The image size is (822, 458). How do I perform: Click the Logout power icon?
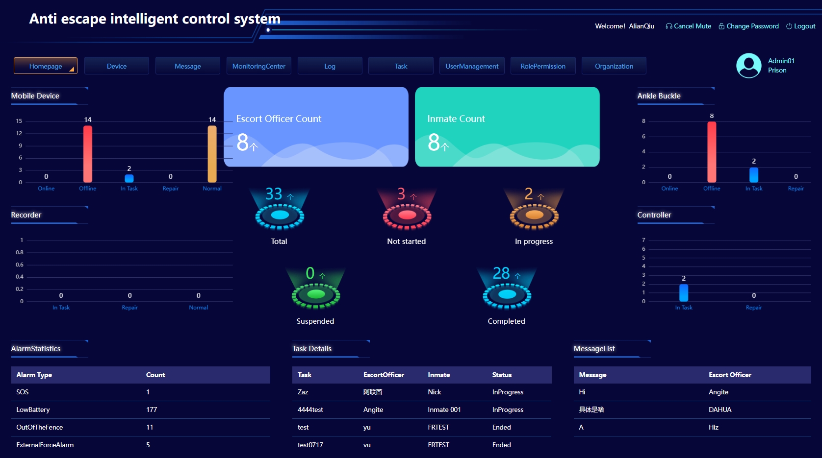pyautogui.click(x=789, y=26)
